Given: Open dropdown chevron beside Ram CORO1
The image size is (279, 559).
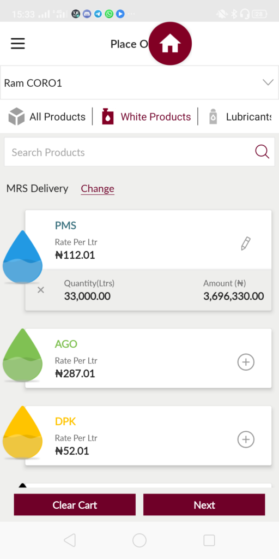Looking at the screenshot, I should point(268,83).
